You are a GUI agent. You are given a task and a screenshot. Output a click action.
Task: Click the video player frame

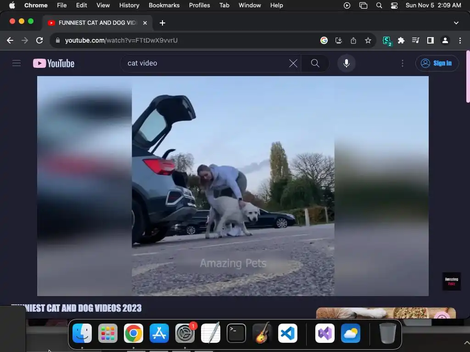tap(233, 186)
